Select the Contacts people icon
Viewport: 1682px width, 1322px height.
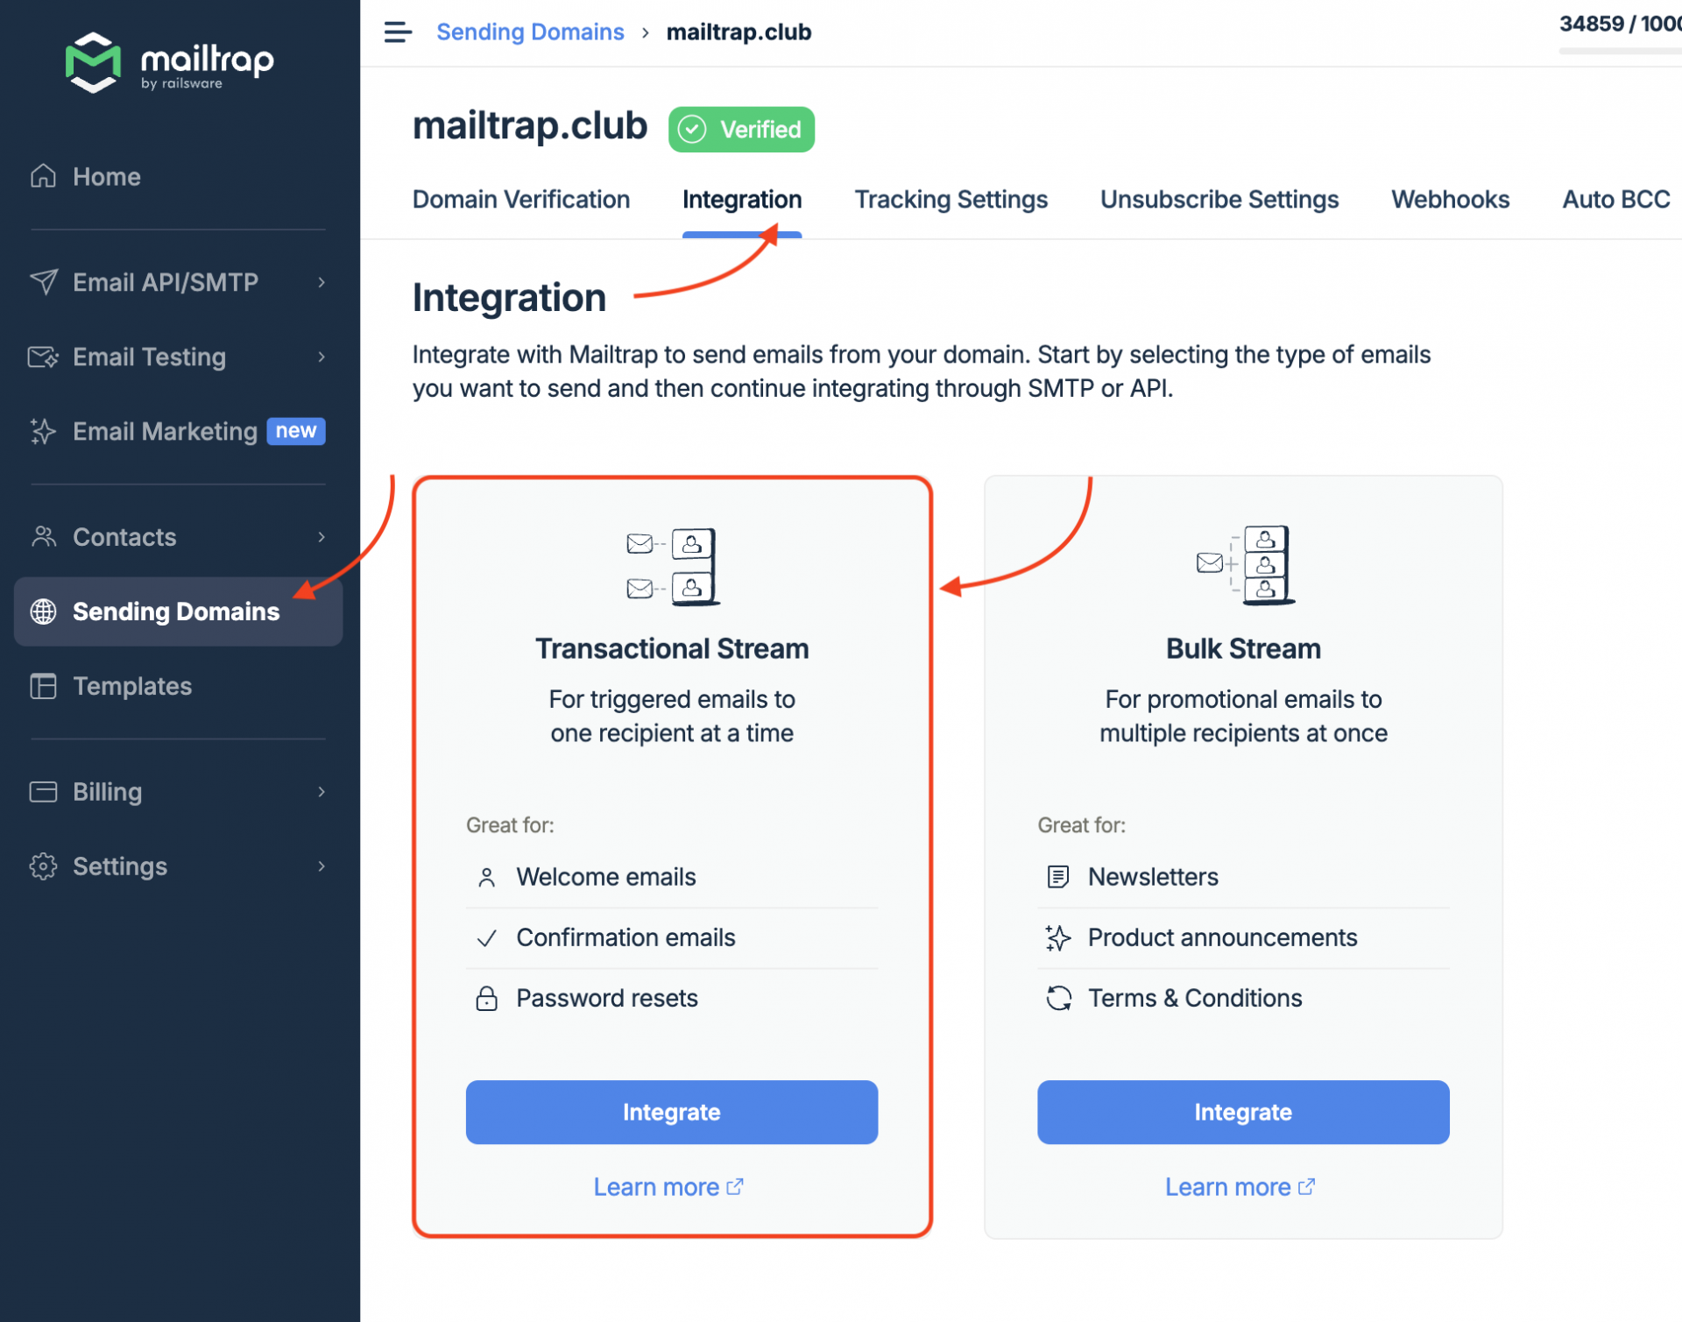[42, 537]
